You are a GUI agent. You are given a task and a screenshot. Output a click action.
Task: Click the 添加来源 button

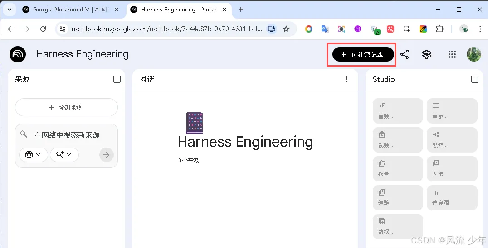coord(66,107)
